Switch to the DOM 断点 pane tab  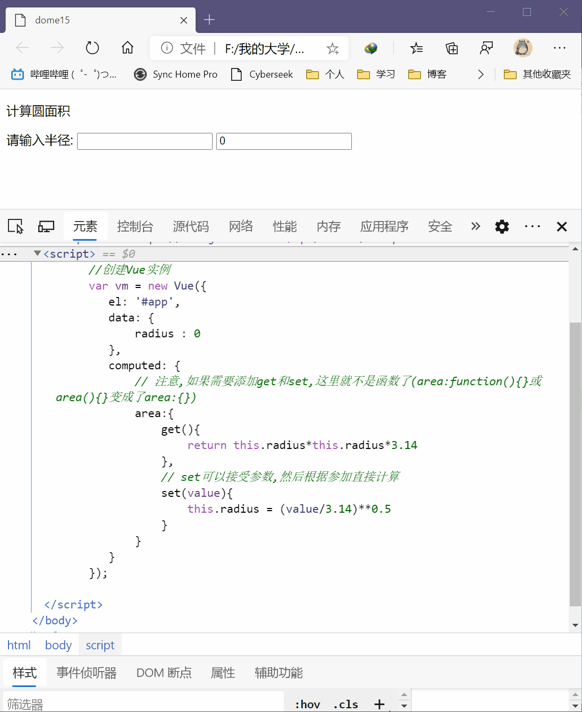(x=164, y=673)
